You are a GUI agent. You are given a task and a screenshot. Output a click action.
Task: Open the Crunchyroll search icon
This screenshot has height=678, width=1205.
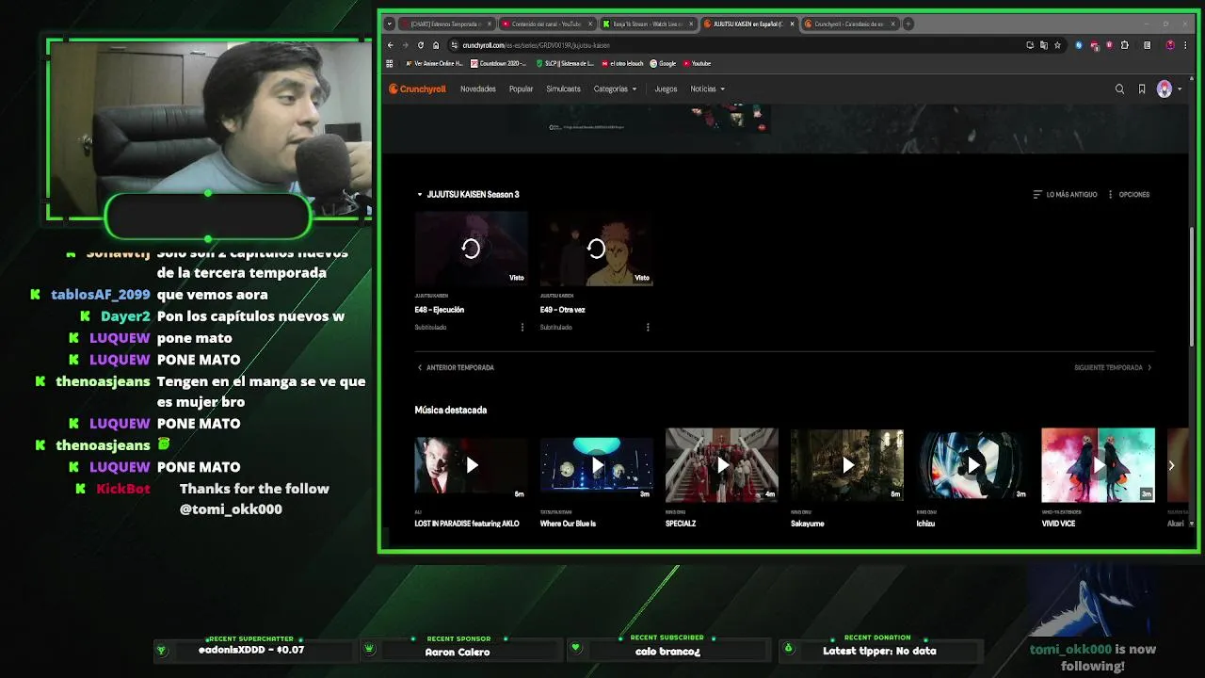click(1119, 89)
